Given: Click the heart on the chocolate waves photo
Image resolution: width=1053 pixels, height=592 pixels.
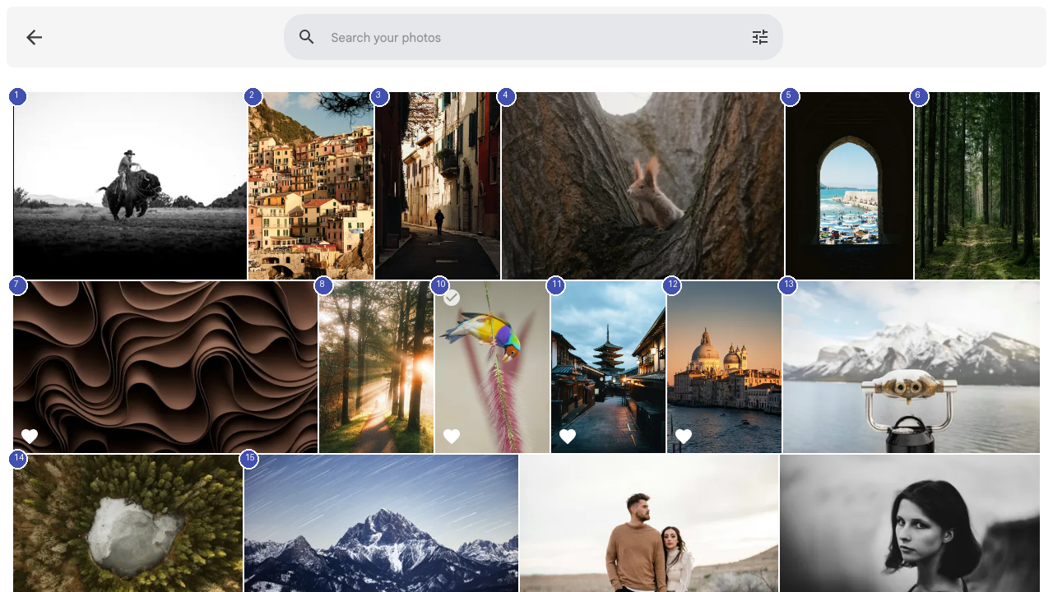Looking at the screenshot, I should tap(30, 436).
